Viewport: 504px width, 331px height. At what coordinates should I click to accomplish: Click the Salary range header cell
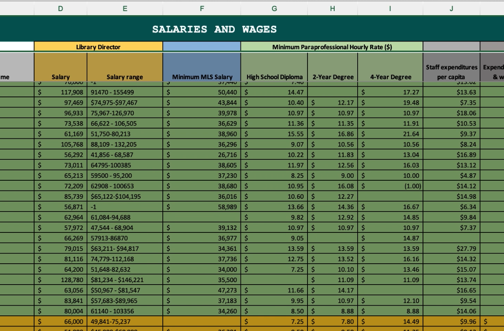(x=125, y=67)
